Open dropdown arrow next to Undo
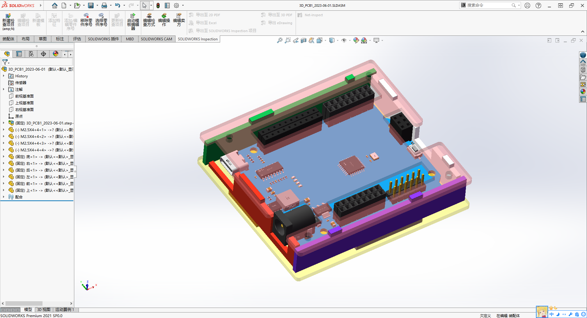The height and width of the screenshot is (318, 587). coord(124,6)
